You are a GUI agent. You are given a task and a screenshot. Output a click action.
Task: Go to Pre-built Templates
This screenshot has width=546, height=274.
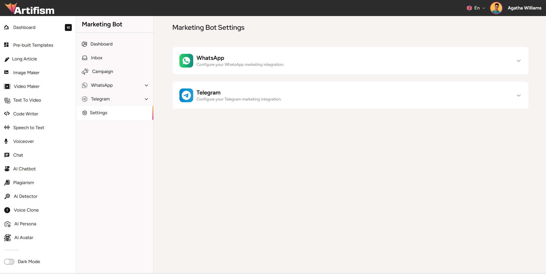coord(33,45)
